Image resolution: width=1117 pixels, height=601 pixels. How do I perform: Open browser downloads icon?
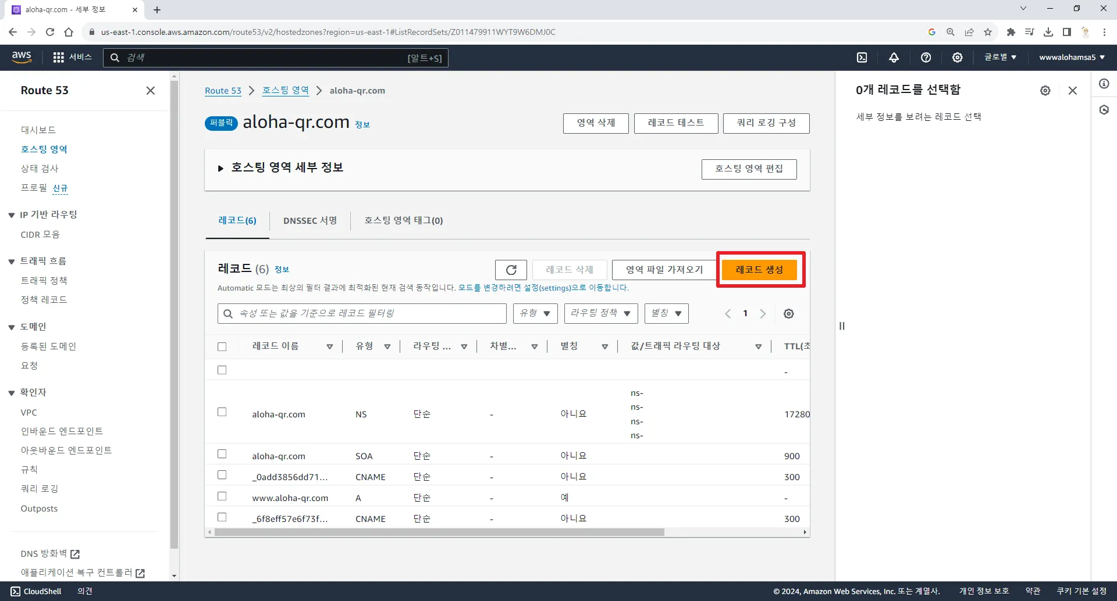click(x=1048, y=32)
